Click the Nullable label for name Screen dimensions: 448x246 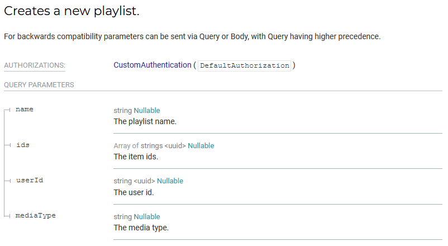click(x=147, y=111)
